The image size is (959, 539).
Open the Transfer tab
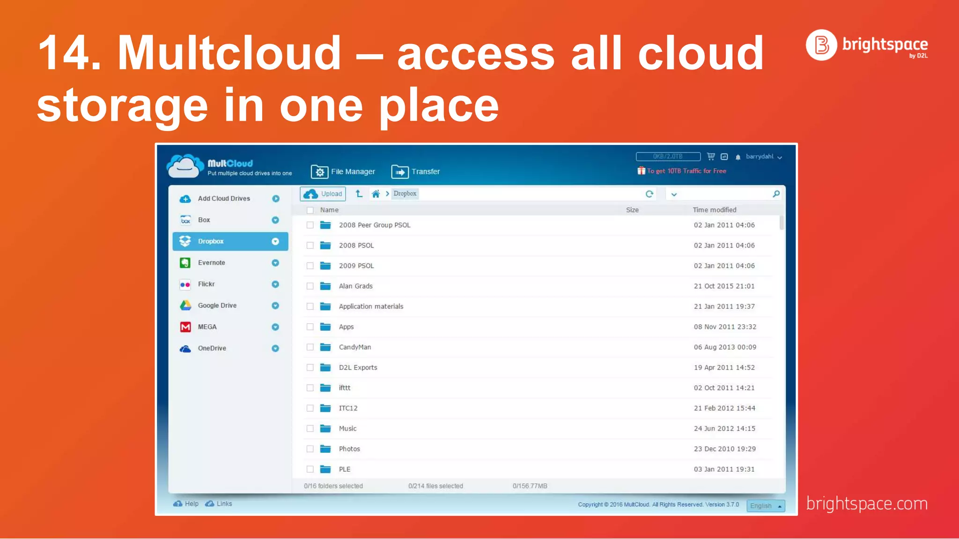coord(415,172)
